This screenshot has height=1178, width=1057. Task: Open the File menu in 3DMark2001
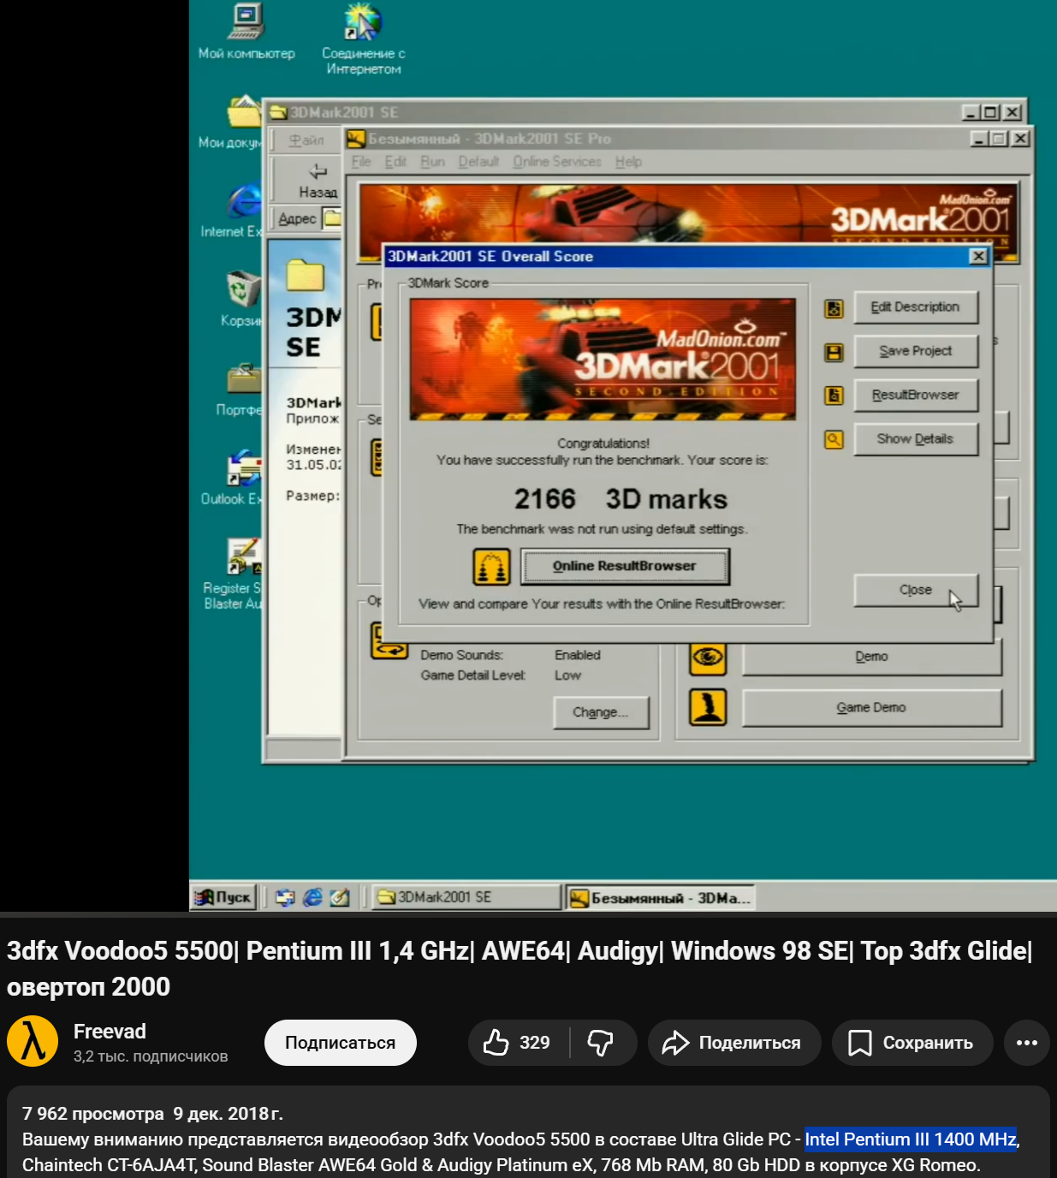pos(361,162)
